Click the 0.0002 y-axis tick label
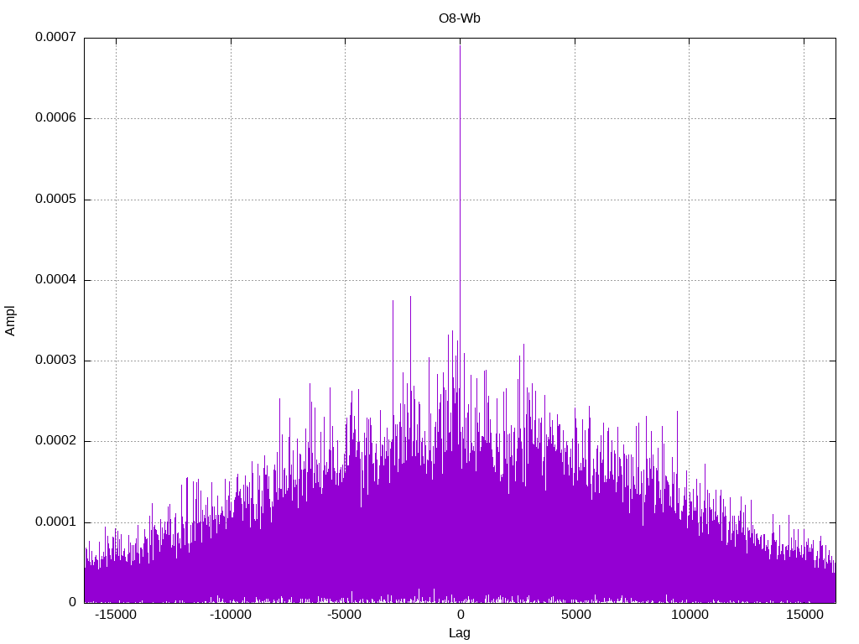 pyautogui.click(x=55, y=441)
